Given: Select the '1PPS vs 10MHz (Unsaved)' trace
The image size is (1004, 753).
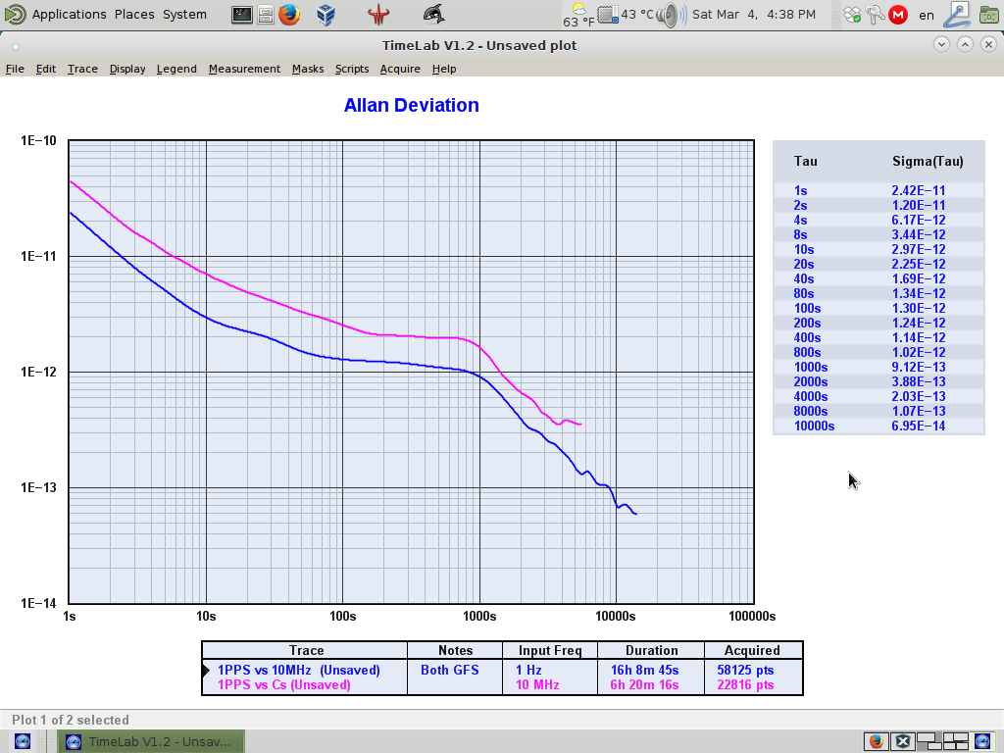Looking at the screenshot, I should [298, 670].
